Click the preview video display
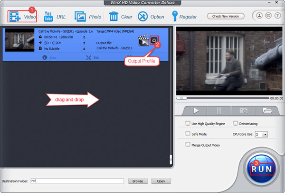 (x=229, y=61)
